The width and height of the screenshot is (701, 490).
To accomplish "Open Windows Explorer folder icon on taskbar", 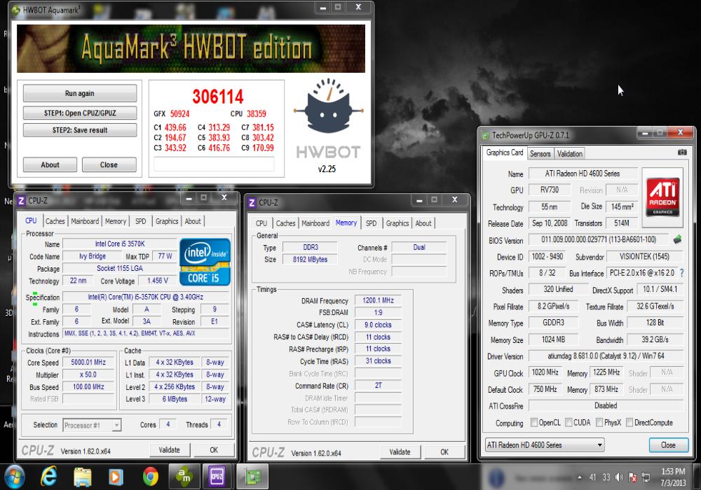I will click(83, 477).
